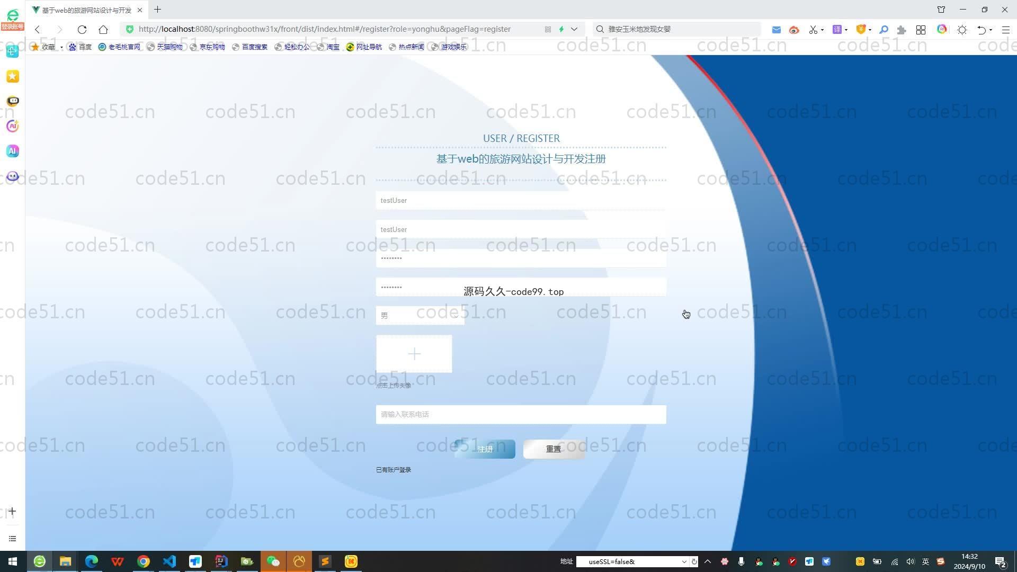This screenshot has height=572, width=1017.
Task: Click the undo closed tab icon
Action: pyautogui.click(x=981, y=30)
